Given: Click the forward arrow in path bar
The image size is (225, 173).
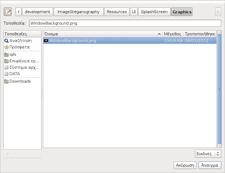Looking at the screenshot, I should (218, 12).
